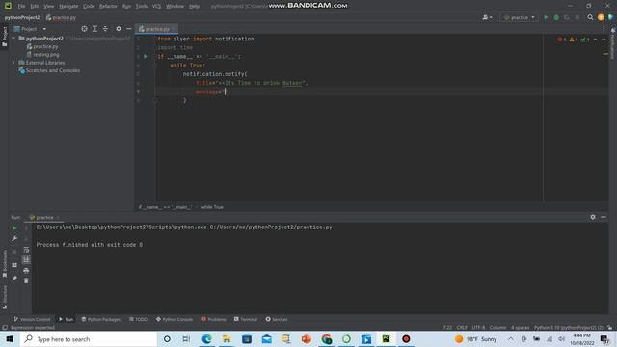Click the wrench icon in Run panel
This screenshot has width=617, height=347.
[x=14, y=239]
